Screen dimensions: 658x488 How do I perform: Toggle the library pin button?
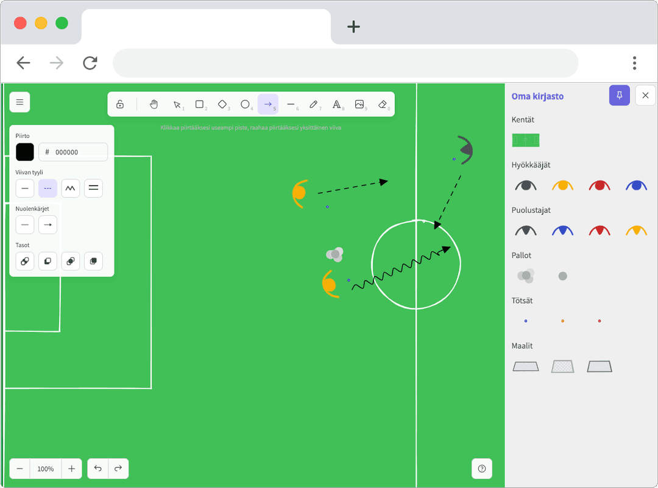(x=619, y=96)
